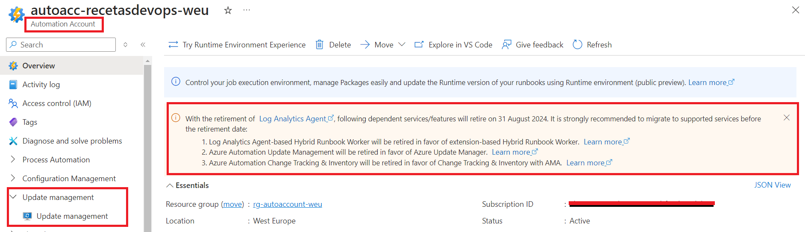Image resolution: width=805 pixels, height=232 pixels.
Task: Expand the Process Automation section
Action: [x=13, y=159]
